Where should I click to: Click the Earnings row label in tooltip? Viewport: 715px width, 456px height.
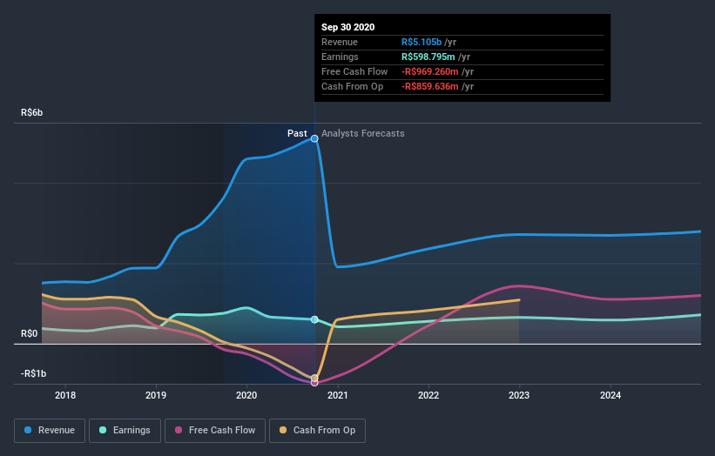(x=340, y=57)
